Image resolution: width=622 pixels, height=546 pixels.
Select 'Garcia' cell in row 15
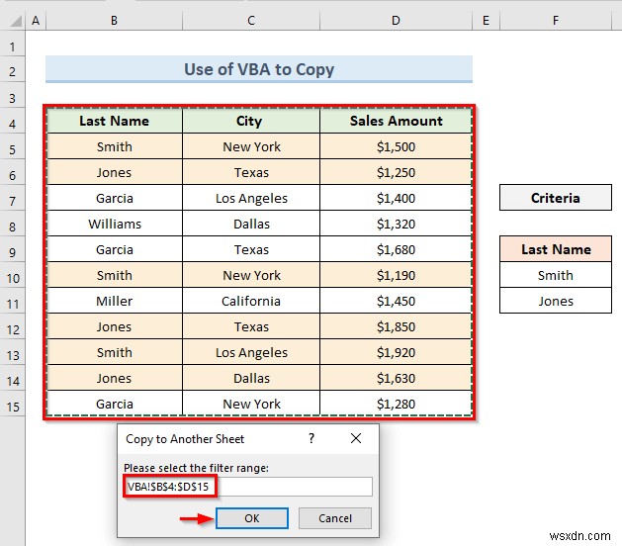coord(115,404)
